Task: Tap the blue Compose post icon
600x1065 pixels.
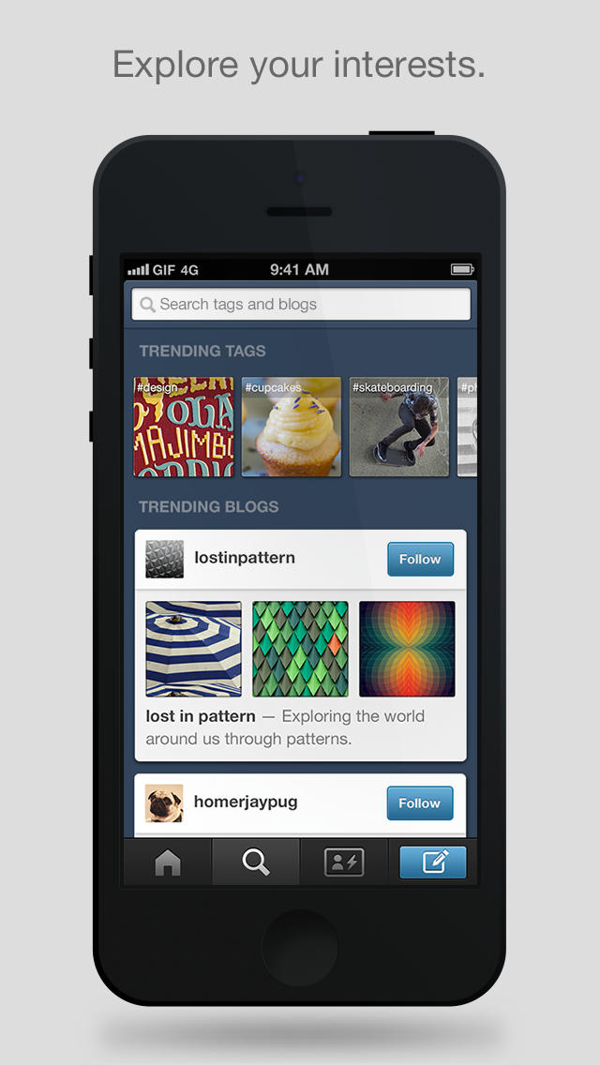Action: coord(433,862)
